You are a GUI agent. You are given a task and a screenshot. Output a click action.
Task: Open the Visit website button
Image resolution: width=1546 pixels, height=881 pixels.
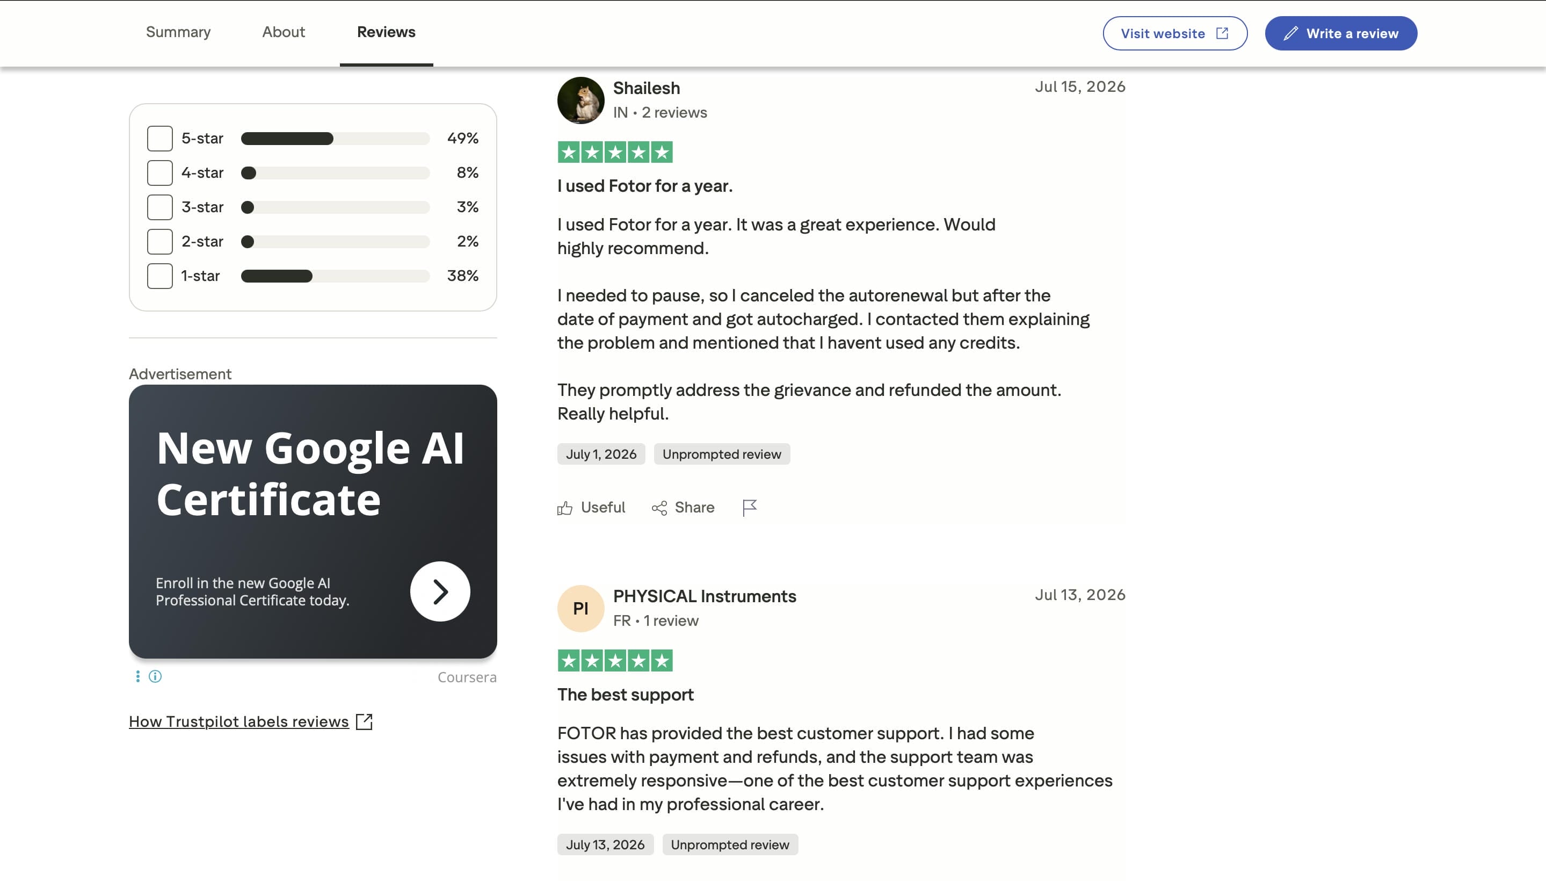[1174, 33]
